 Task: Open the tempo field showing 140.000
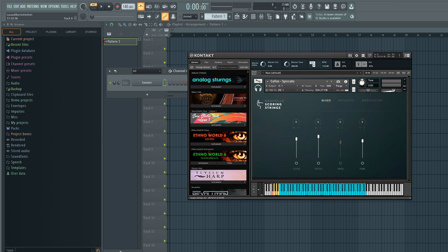pos(128,6)
